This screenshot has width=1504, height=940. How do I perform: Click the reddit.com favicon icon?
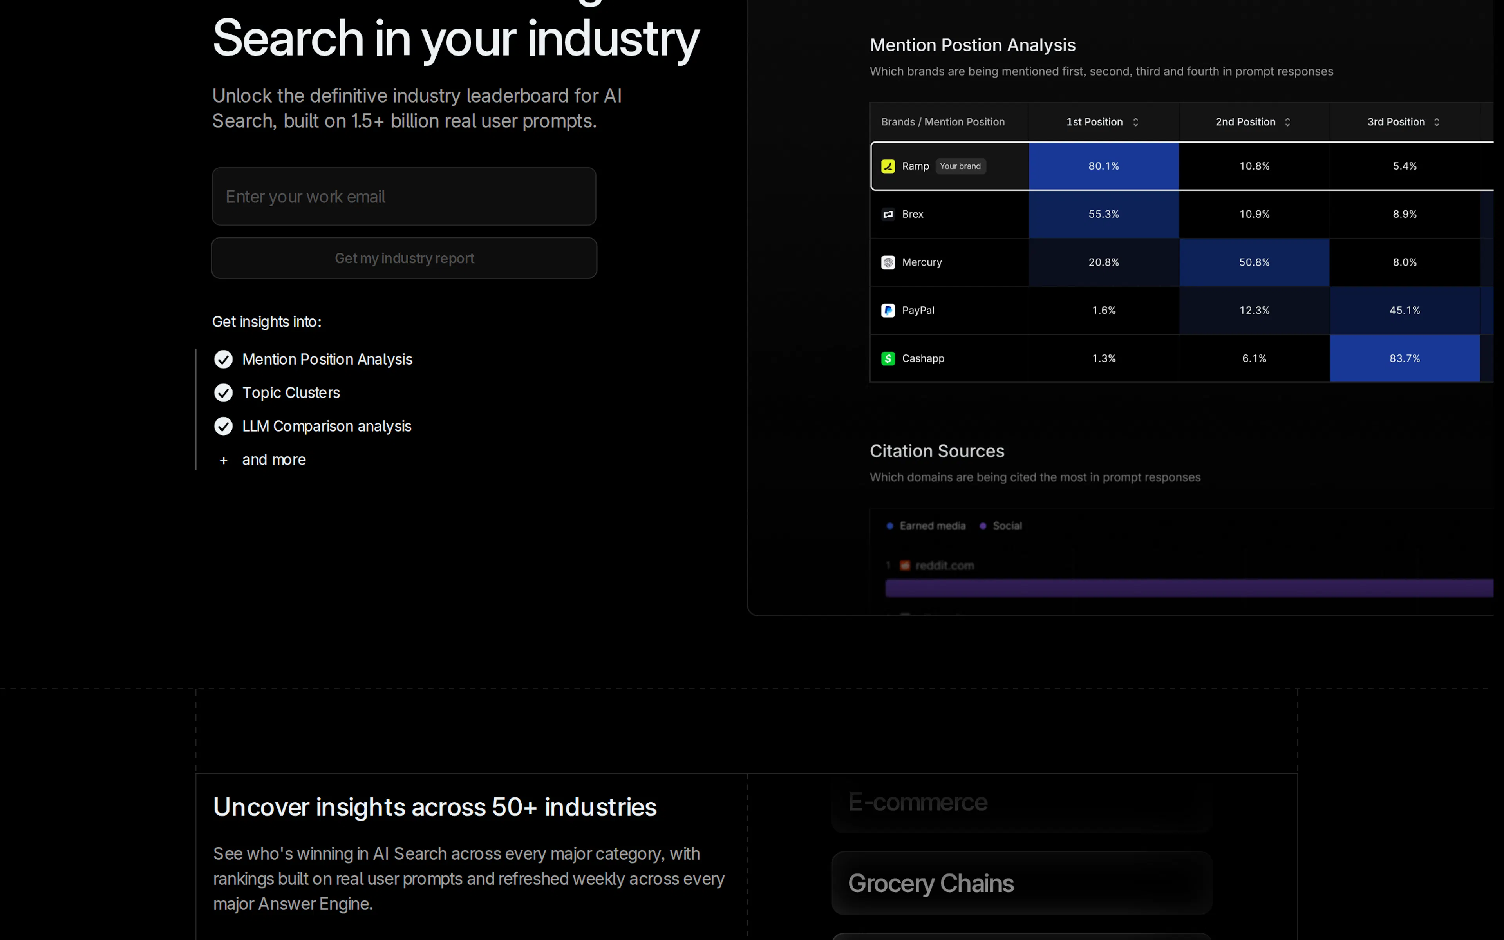(905, 565)
